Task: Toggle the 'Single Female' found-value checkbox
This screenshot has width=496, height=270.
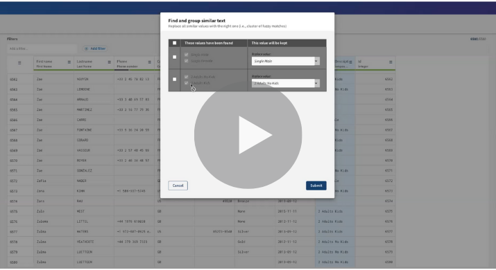Action: click(187, 61)
